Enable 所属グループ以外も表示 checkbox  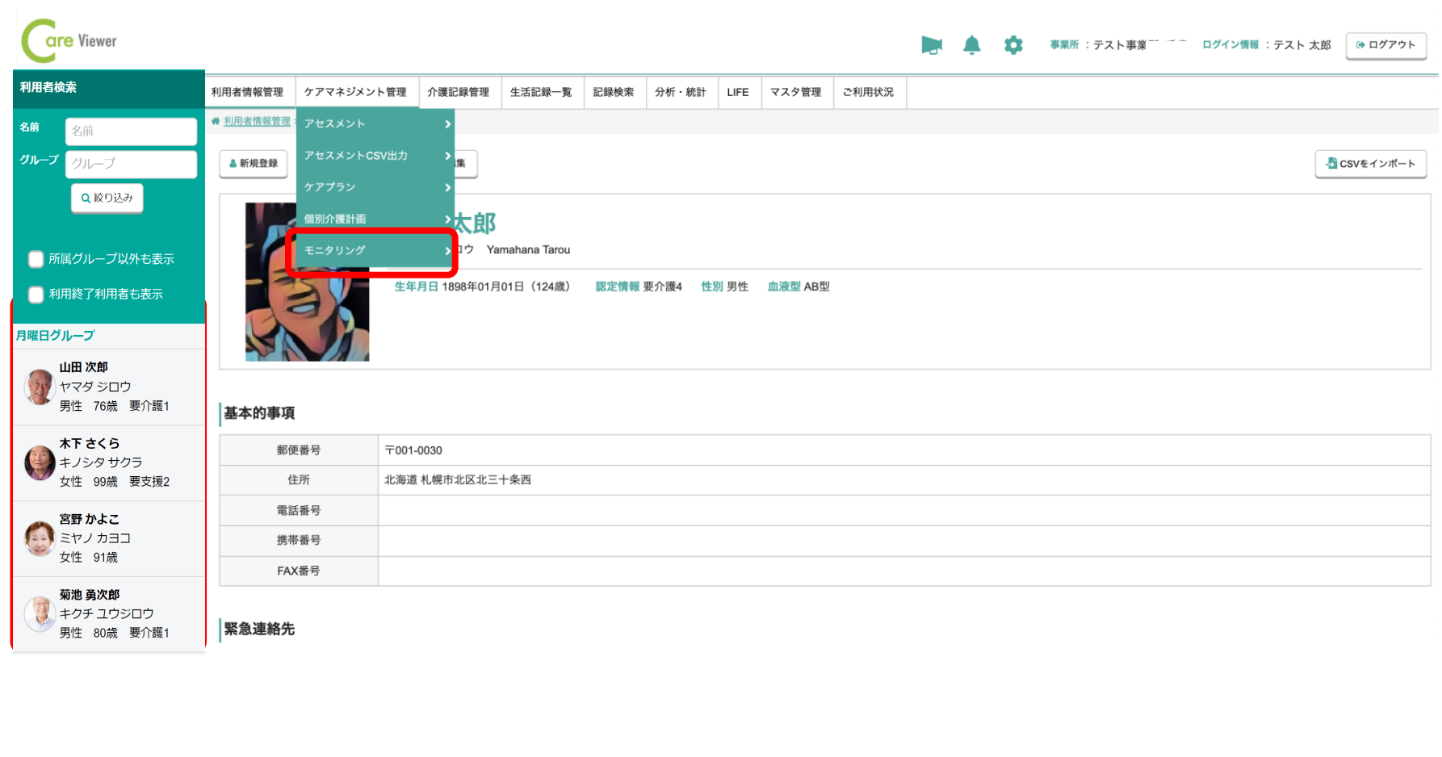[x=36, y=259]
